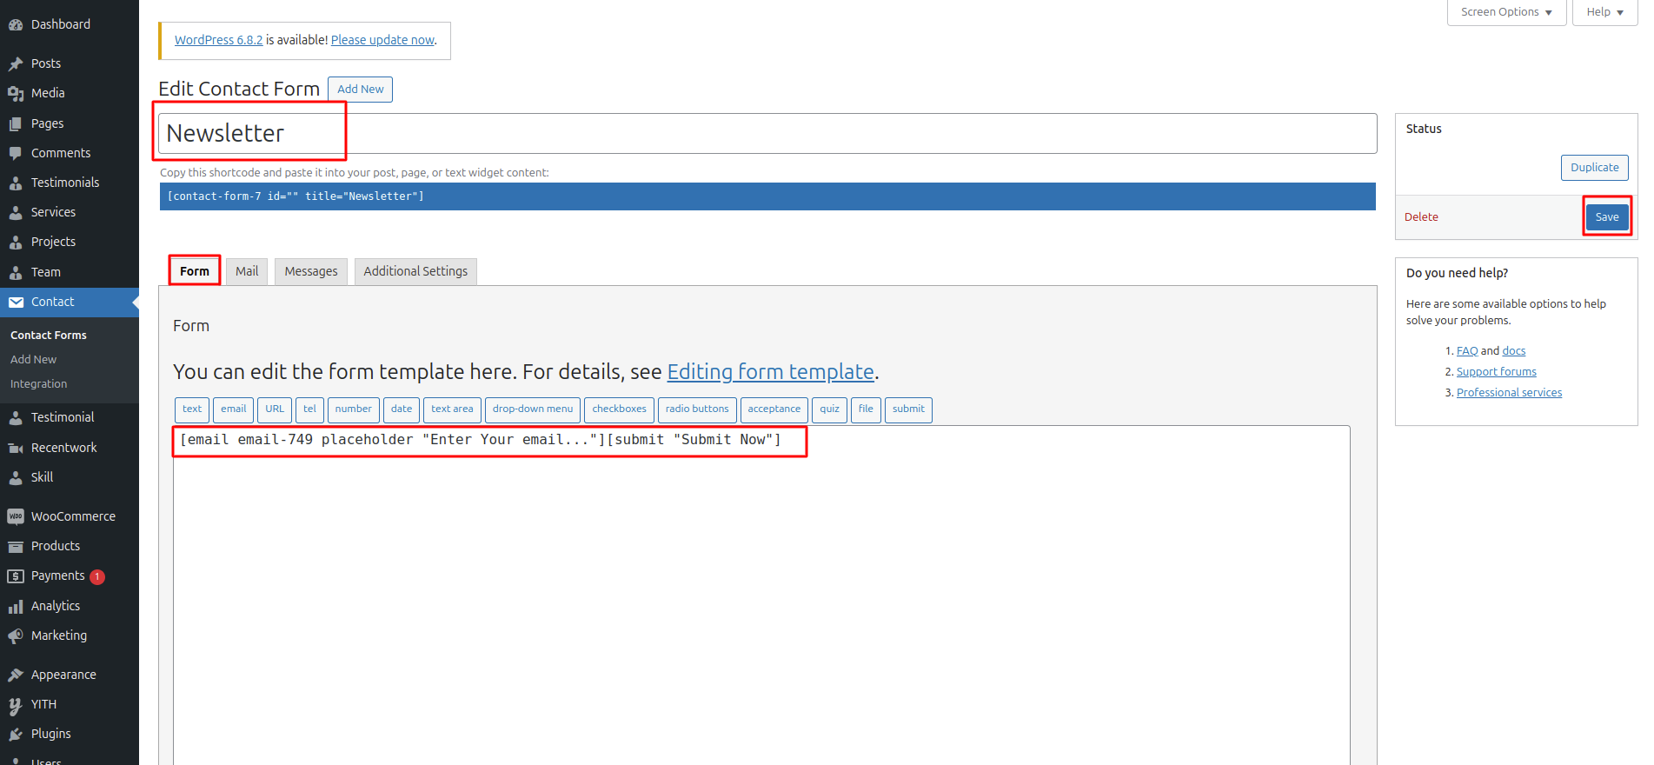Open the Professional services link
The width and height of the screenshot is (1654, 765).
click(1509, 393)
